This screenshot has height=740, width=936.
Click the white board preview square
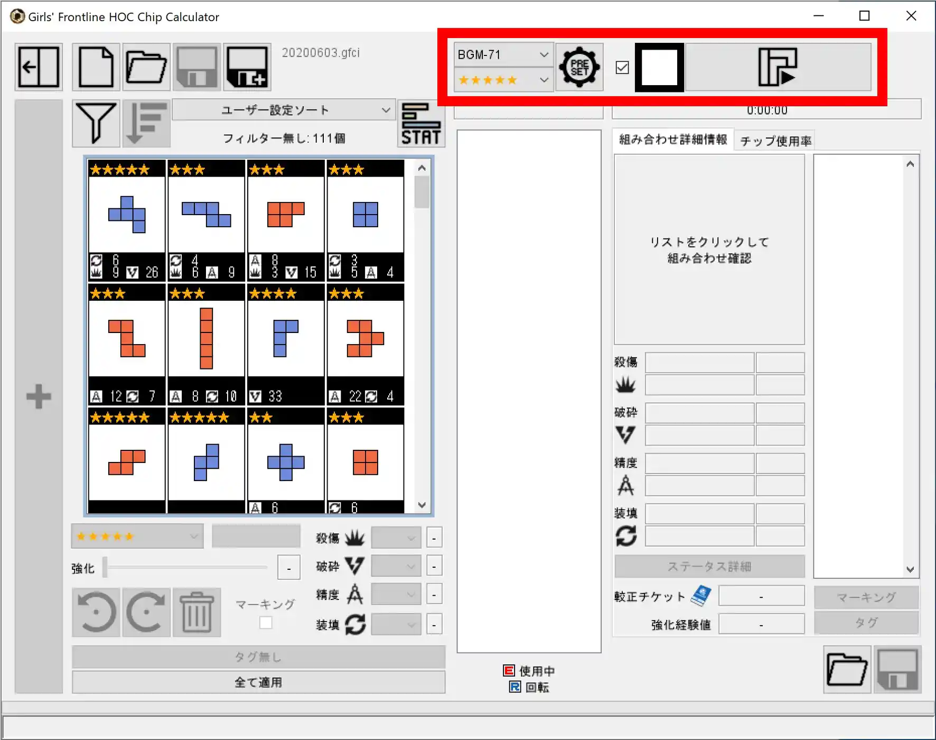(x=659, y=67)
